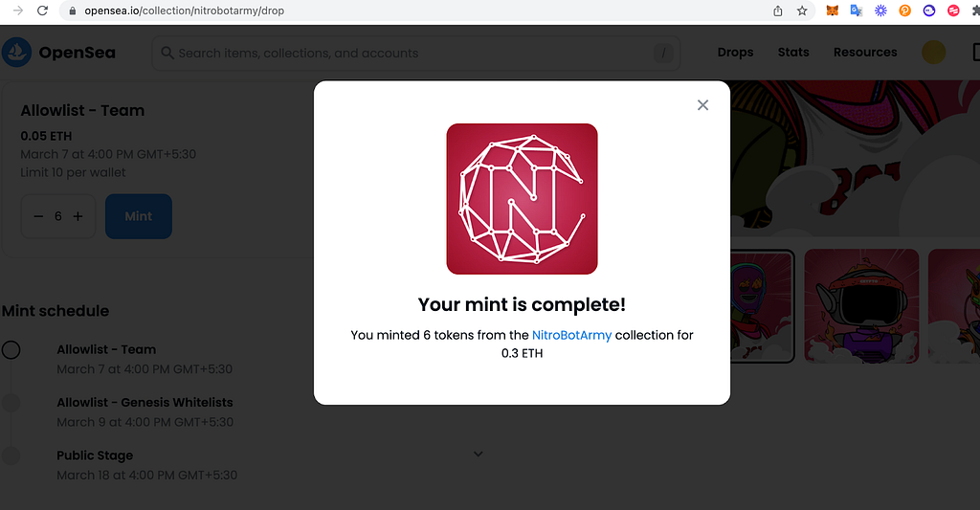Reload the page with browser refresh icon
This screenshot has width=980, height=510.
coord(42,11)
